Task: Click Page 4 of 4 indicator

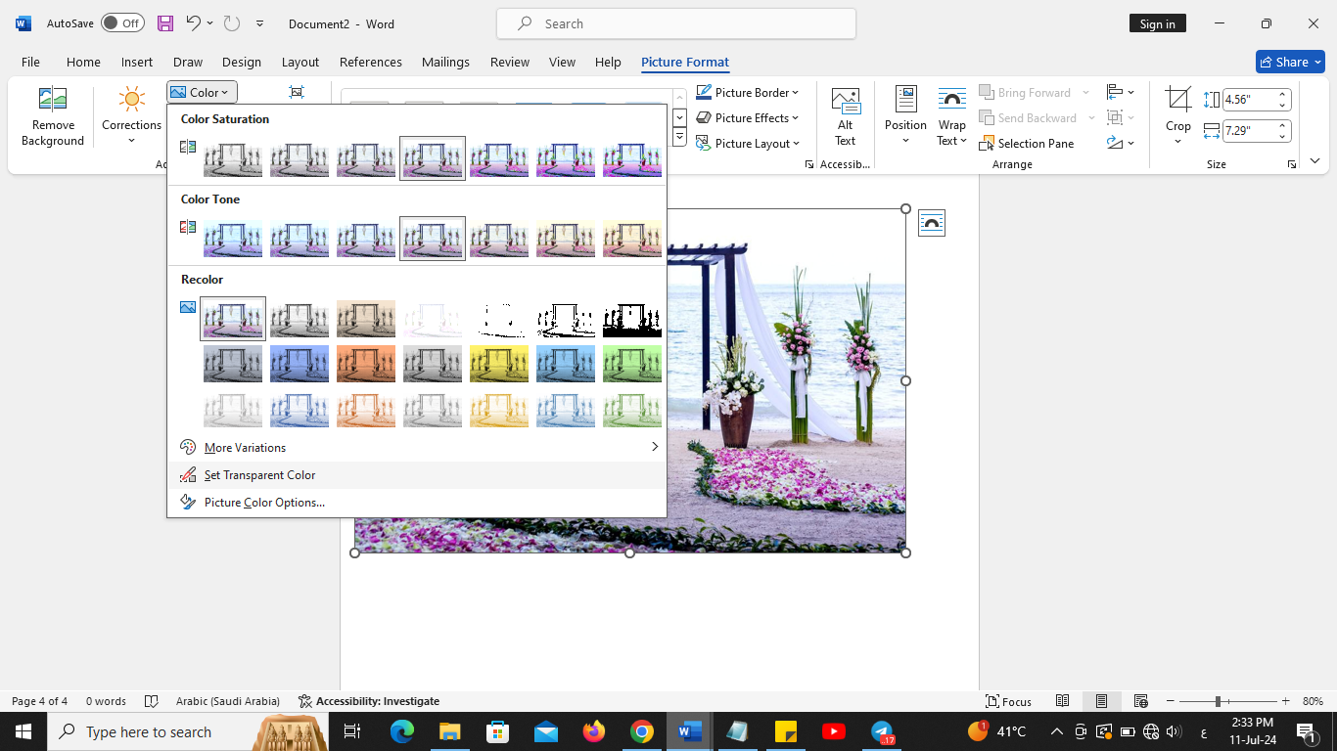Action: (40, 701)
